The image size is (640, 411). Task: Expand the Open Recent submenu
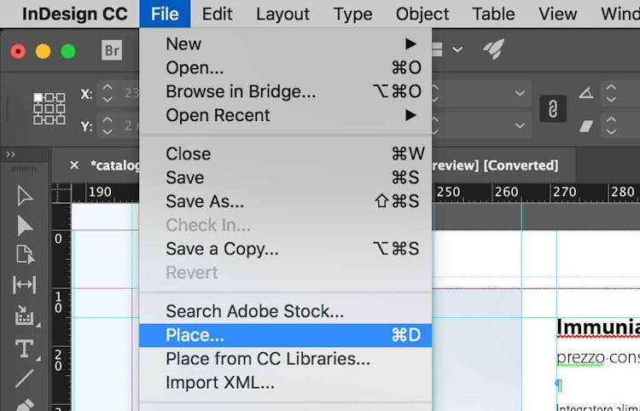(x=411, y=115)
